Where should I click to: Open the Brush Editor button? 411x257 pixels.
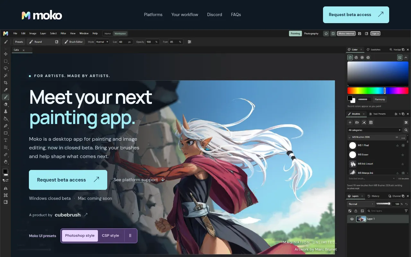pos(74,42)
